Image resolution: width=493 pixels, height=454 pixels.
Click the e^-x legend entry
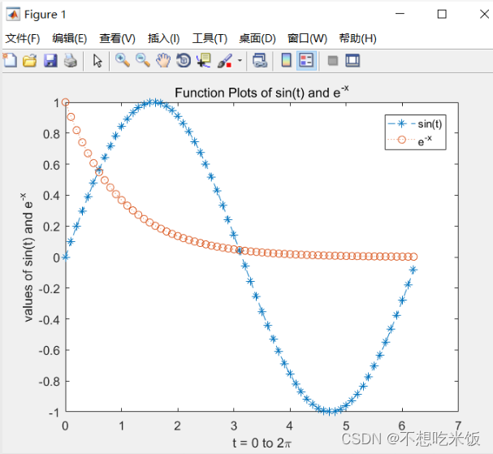pyautogui.click(x=410, y=141)
